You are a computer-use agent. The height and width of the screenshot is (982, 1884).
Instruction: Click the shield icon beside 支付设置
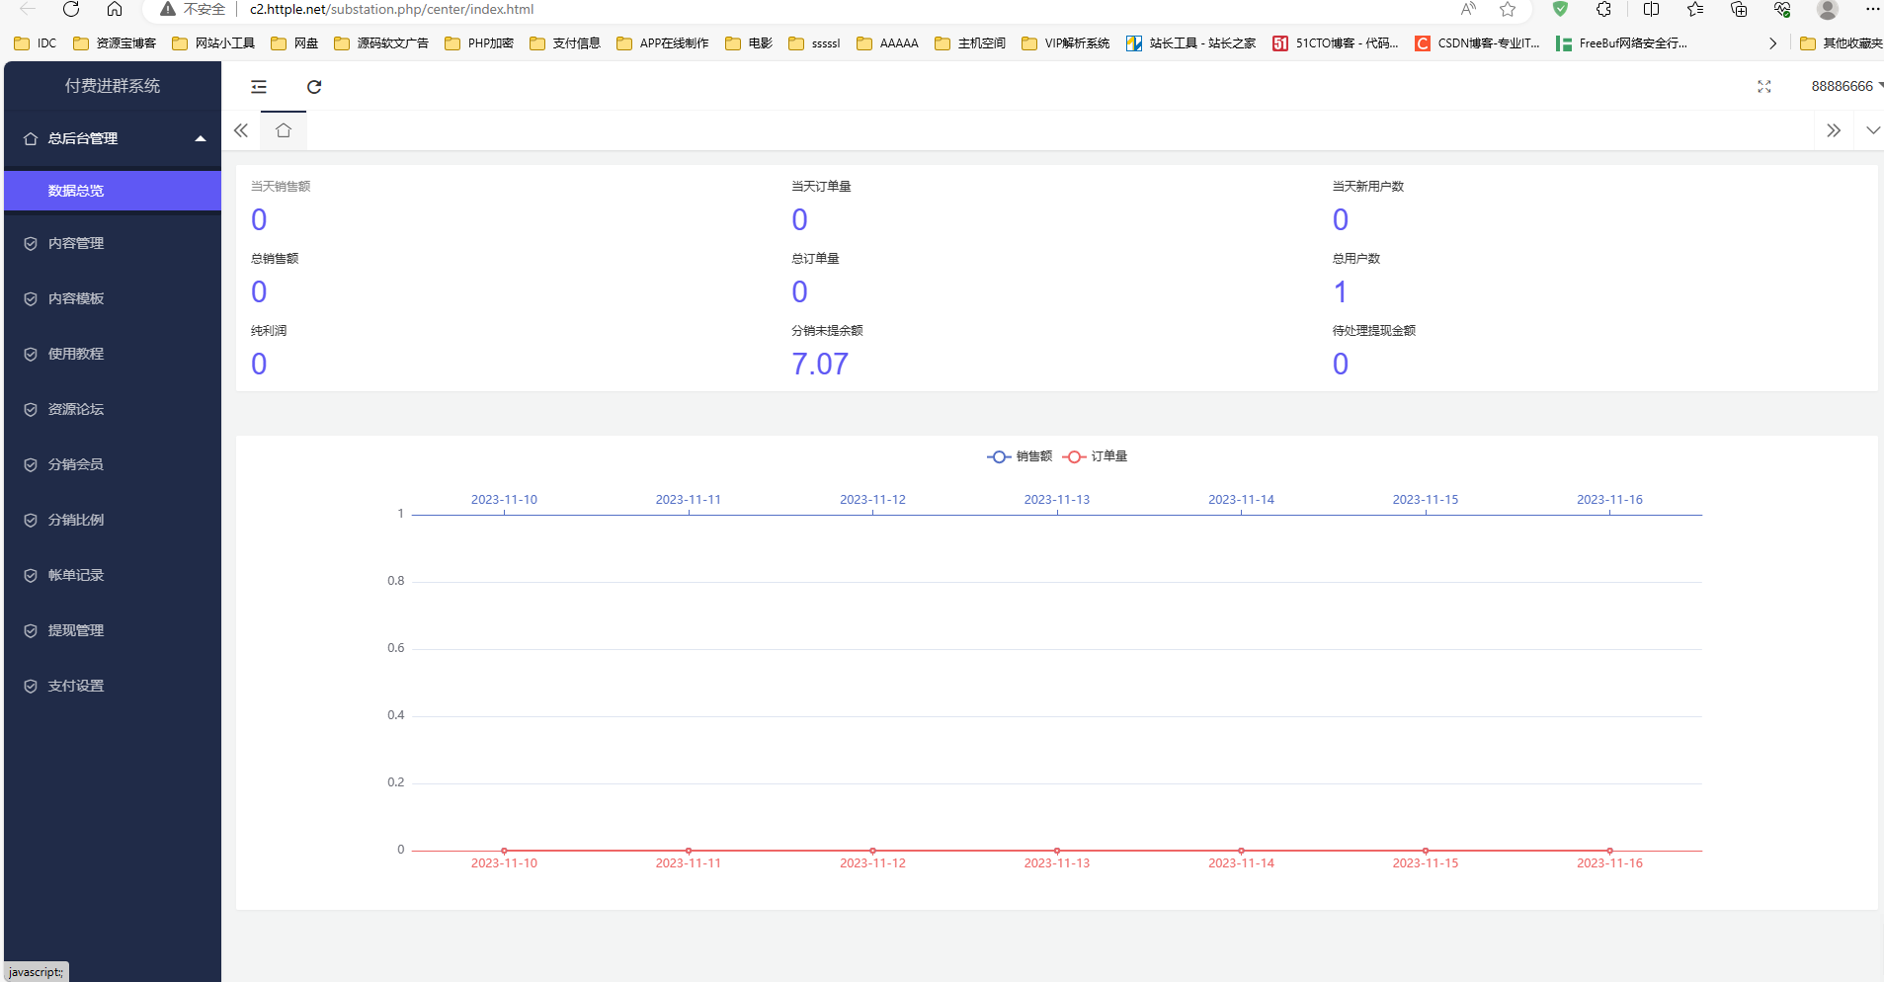pyautogui.click(x=31, y=686)
